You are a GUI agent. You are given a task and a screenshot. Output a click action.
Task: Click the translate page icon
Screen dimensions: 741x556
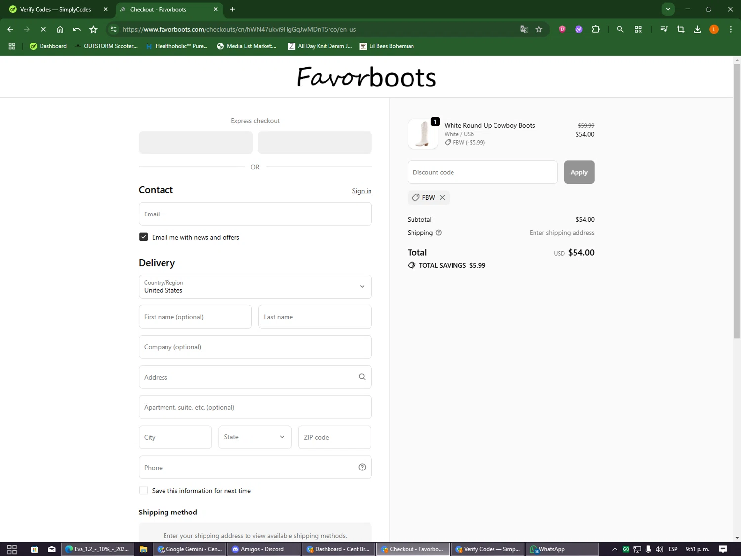click(524, 29)
